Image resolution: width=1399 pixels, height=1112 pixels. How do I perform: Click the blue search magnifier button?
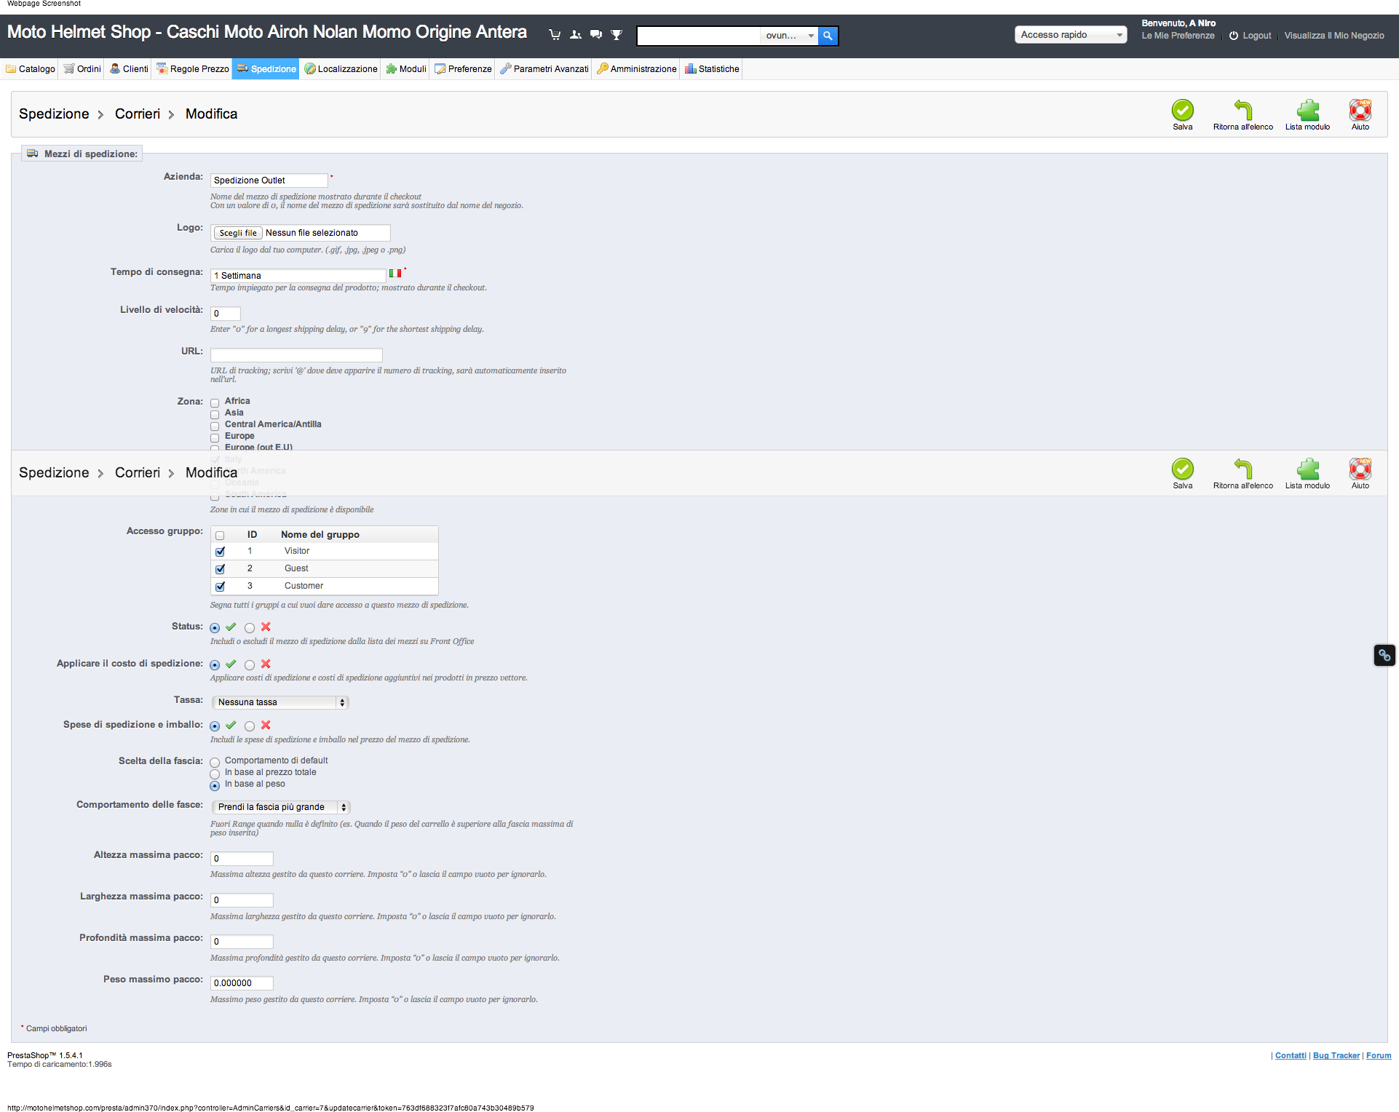point(828,36)
